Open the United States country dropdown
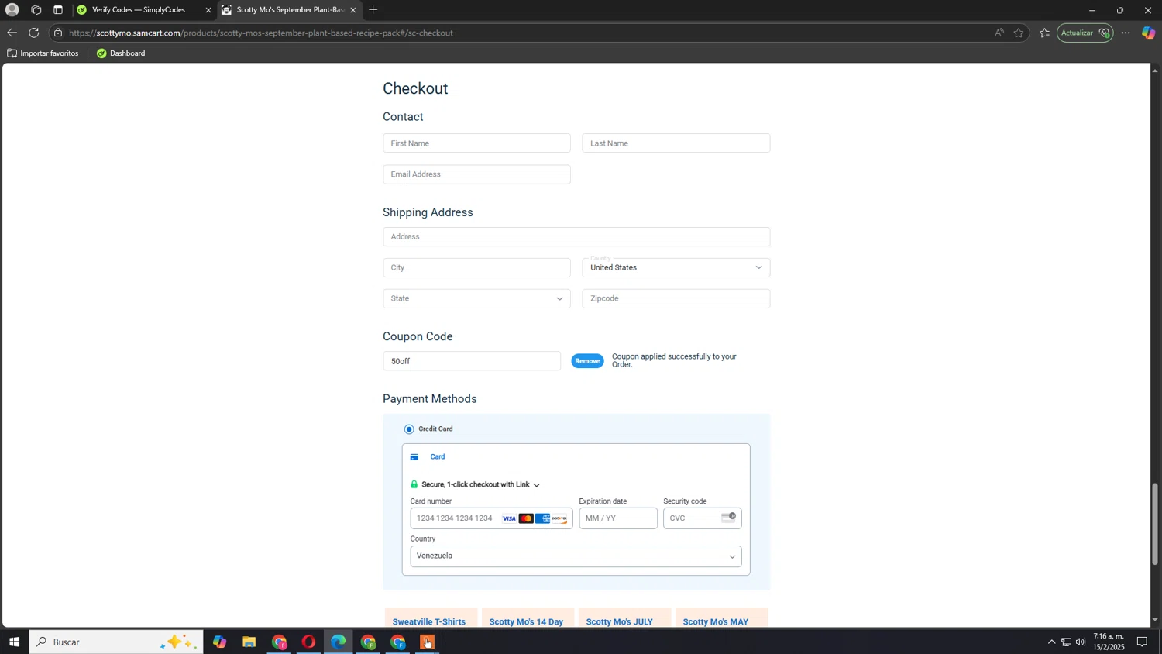1162x654 pixels. (x=676, y=267)
